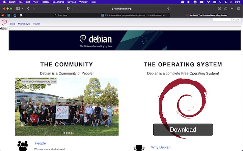Open the Micronews link
Screen dimensions: 243x151
[x=24, y=24]
